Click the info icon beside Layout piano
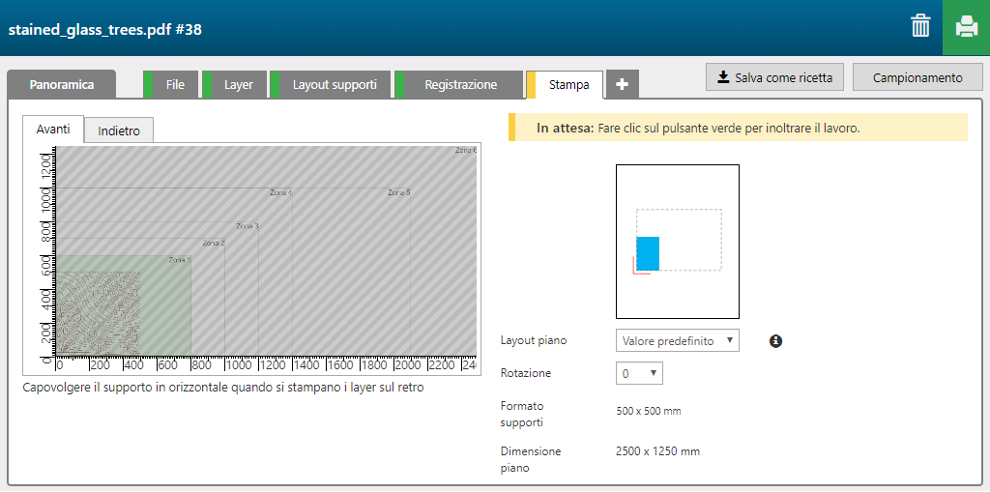The height and width of the screenshot is (492, 990). point(775,341)
